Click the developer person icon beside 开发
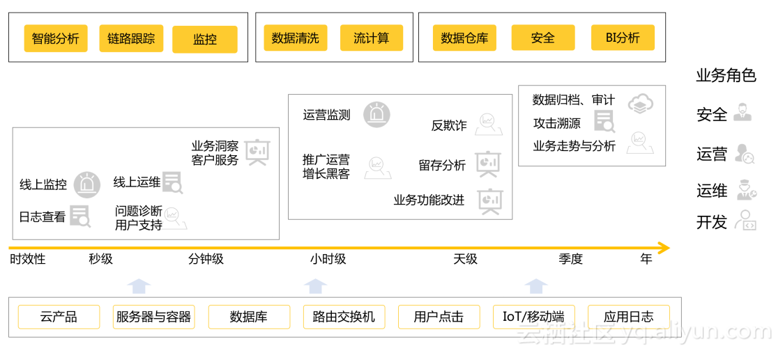Screen dimensions: 776x348 745,221
